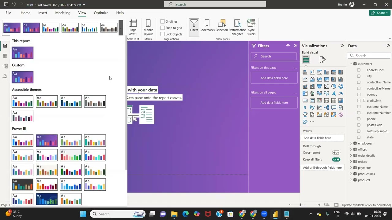Viewport: 392px width, 220px height.
Task: Switch to Mobile layout
Action: coord(149,28)
